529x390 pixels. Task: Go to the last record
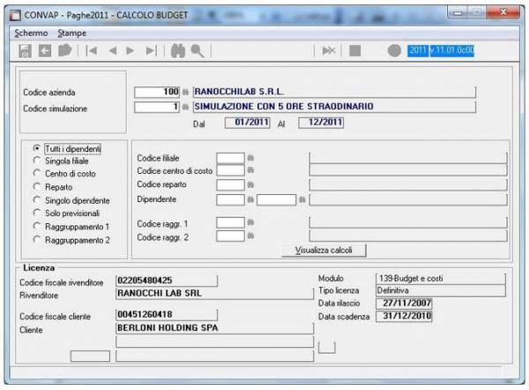point(151,50)
